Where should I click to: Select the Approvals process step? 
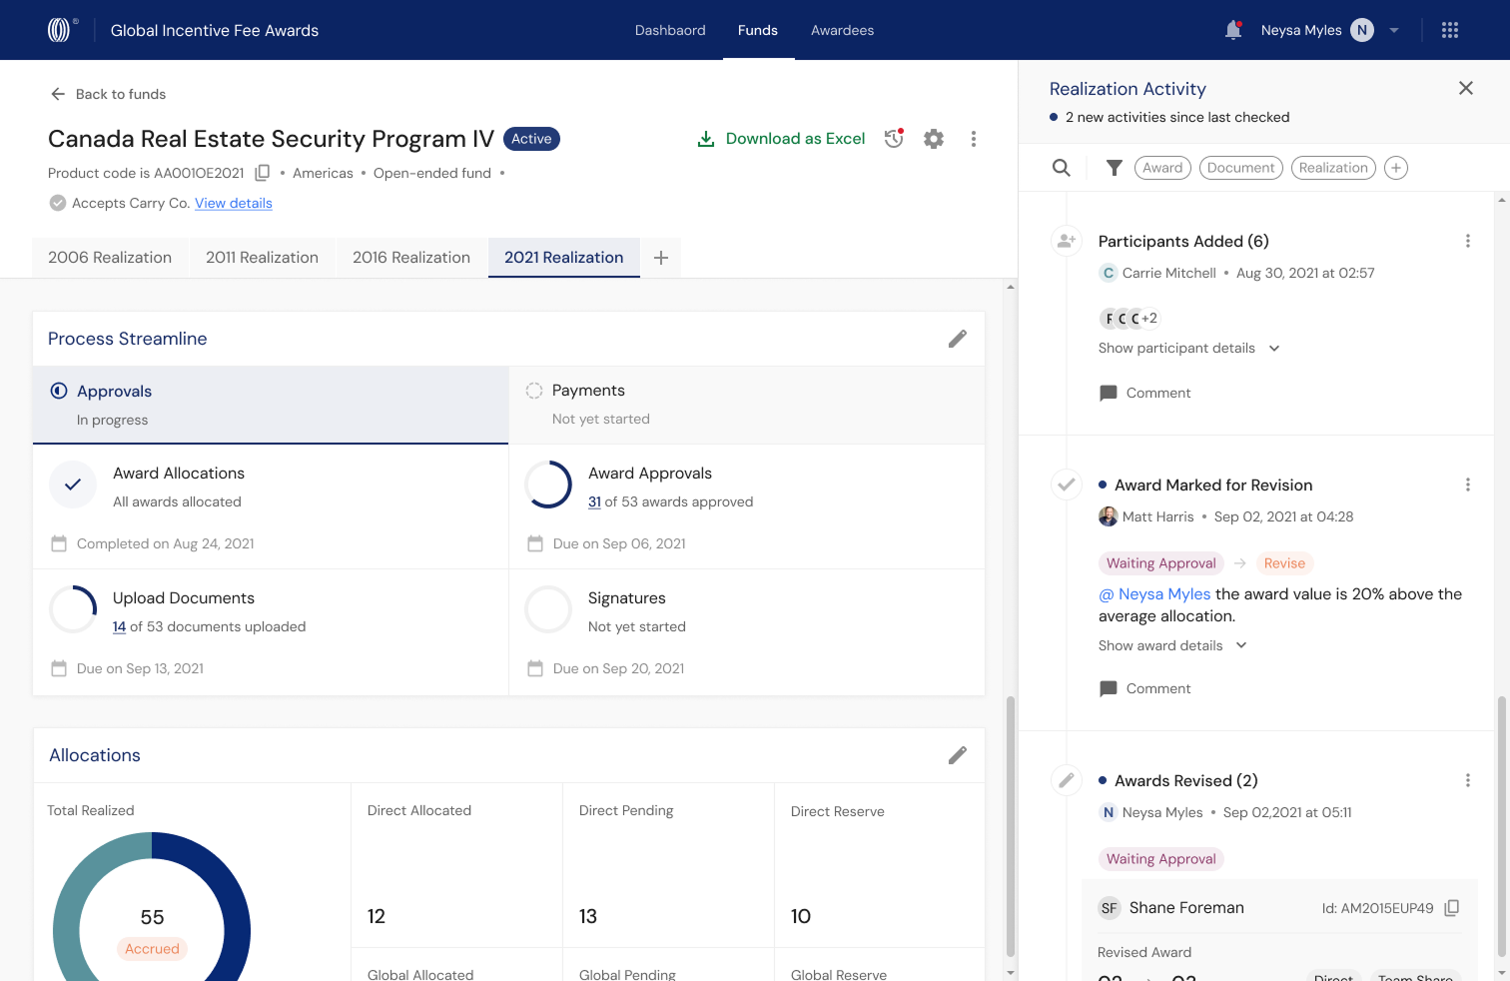point(271,405)
